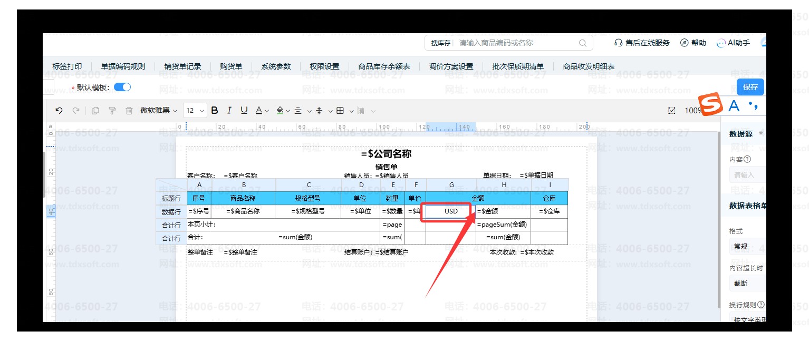Click the trash delete icon
The height and width of the screenshot is (341, 809).
pyautogui.click(x=129, y=111)
